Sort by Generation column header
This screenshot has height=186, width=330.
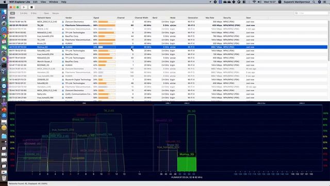pos(193,18)
